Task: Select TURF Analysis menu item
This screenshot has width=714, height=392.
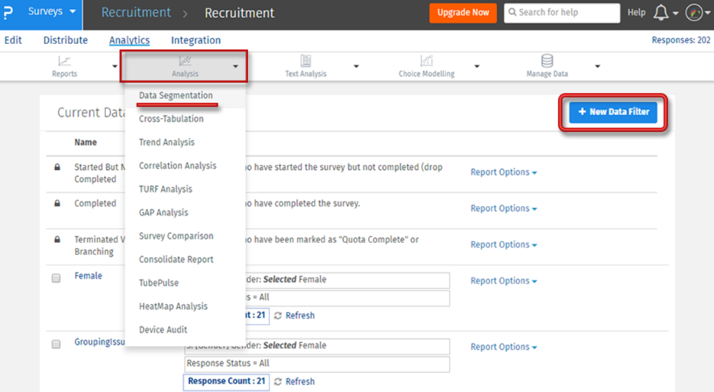Action: pyautogui.click(x=166, y=189)
